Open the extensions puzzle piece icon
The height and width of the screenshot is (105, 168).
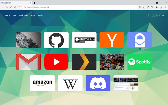tap(156, 7)
